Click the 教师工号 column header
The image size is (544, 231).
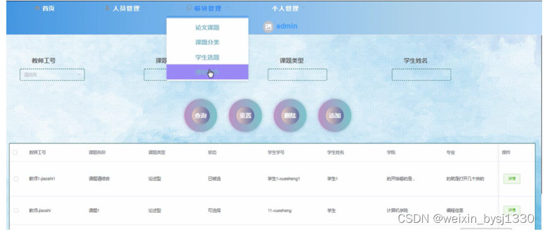pyautogui.click(x=37, y=153)
